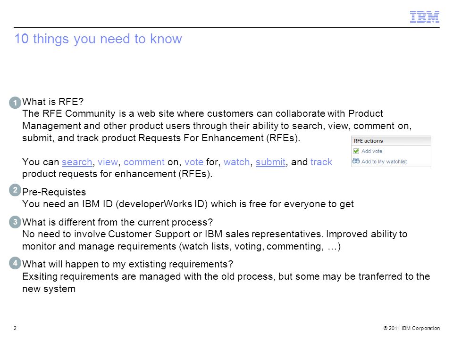Open the submit link
Screen dimensions: 453x339
tap(270, 162)
